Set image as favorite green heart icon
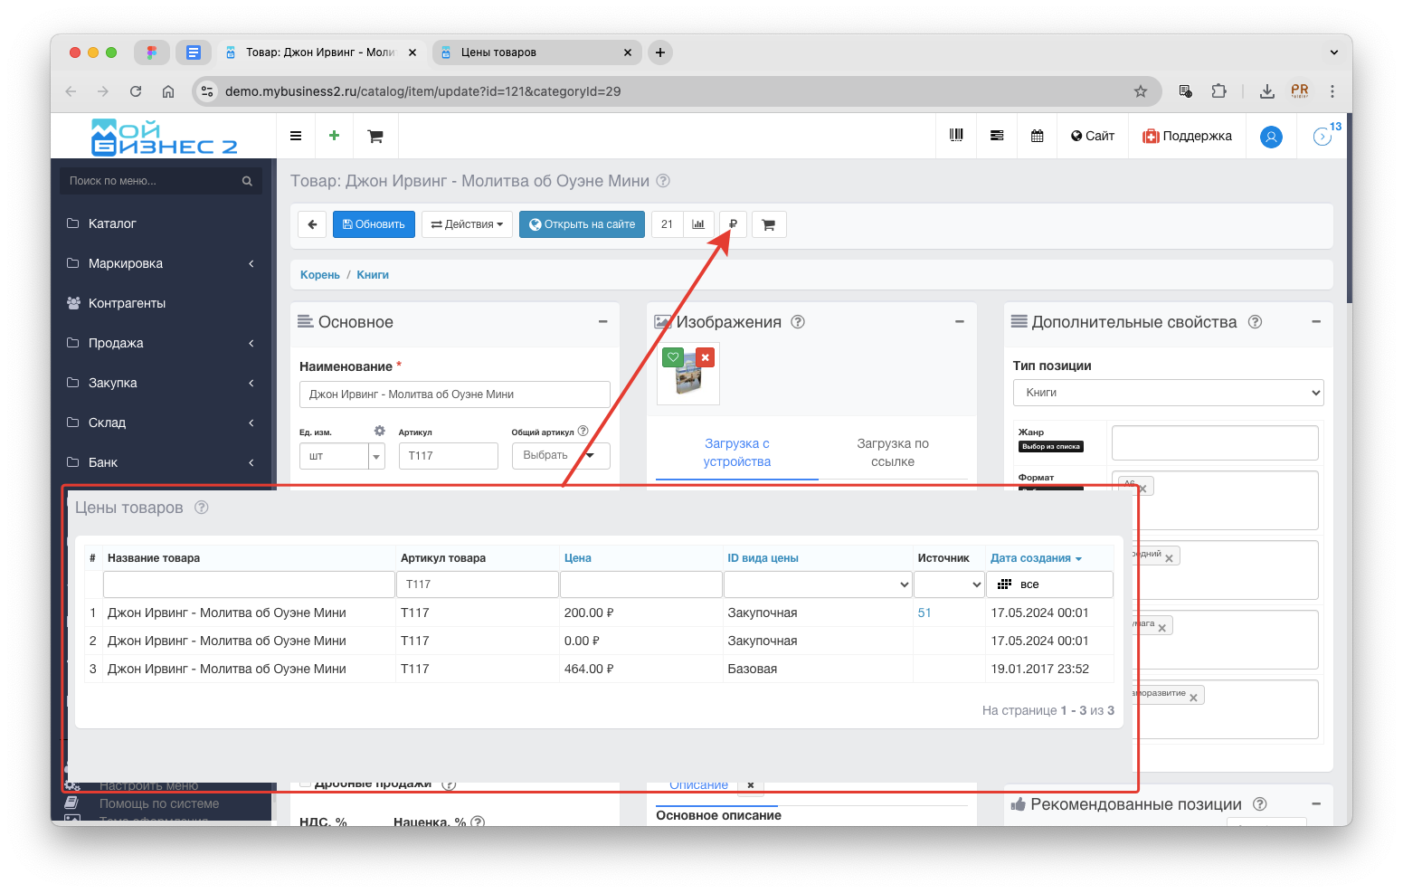Viewport: 1403px width, 893px height. (673, 357)
